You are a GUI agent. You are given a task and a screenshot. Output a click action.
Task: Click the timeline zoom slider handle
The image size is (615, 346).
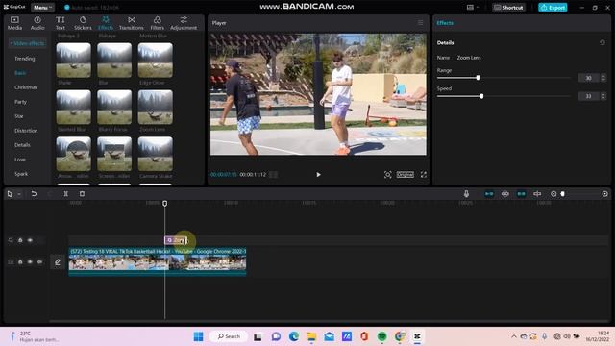(562, 194)
